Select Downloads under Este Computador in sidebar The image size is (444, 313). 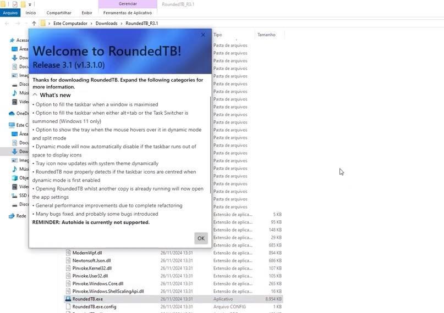point(20,151)
